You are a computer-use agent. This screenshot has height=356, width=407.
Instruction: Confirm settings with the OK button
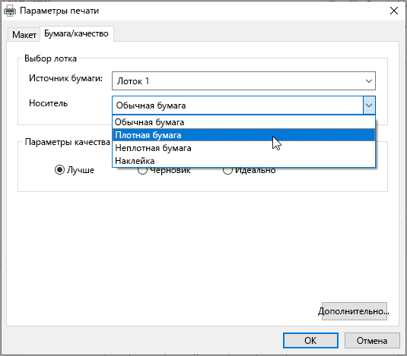pos(310,341)
